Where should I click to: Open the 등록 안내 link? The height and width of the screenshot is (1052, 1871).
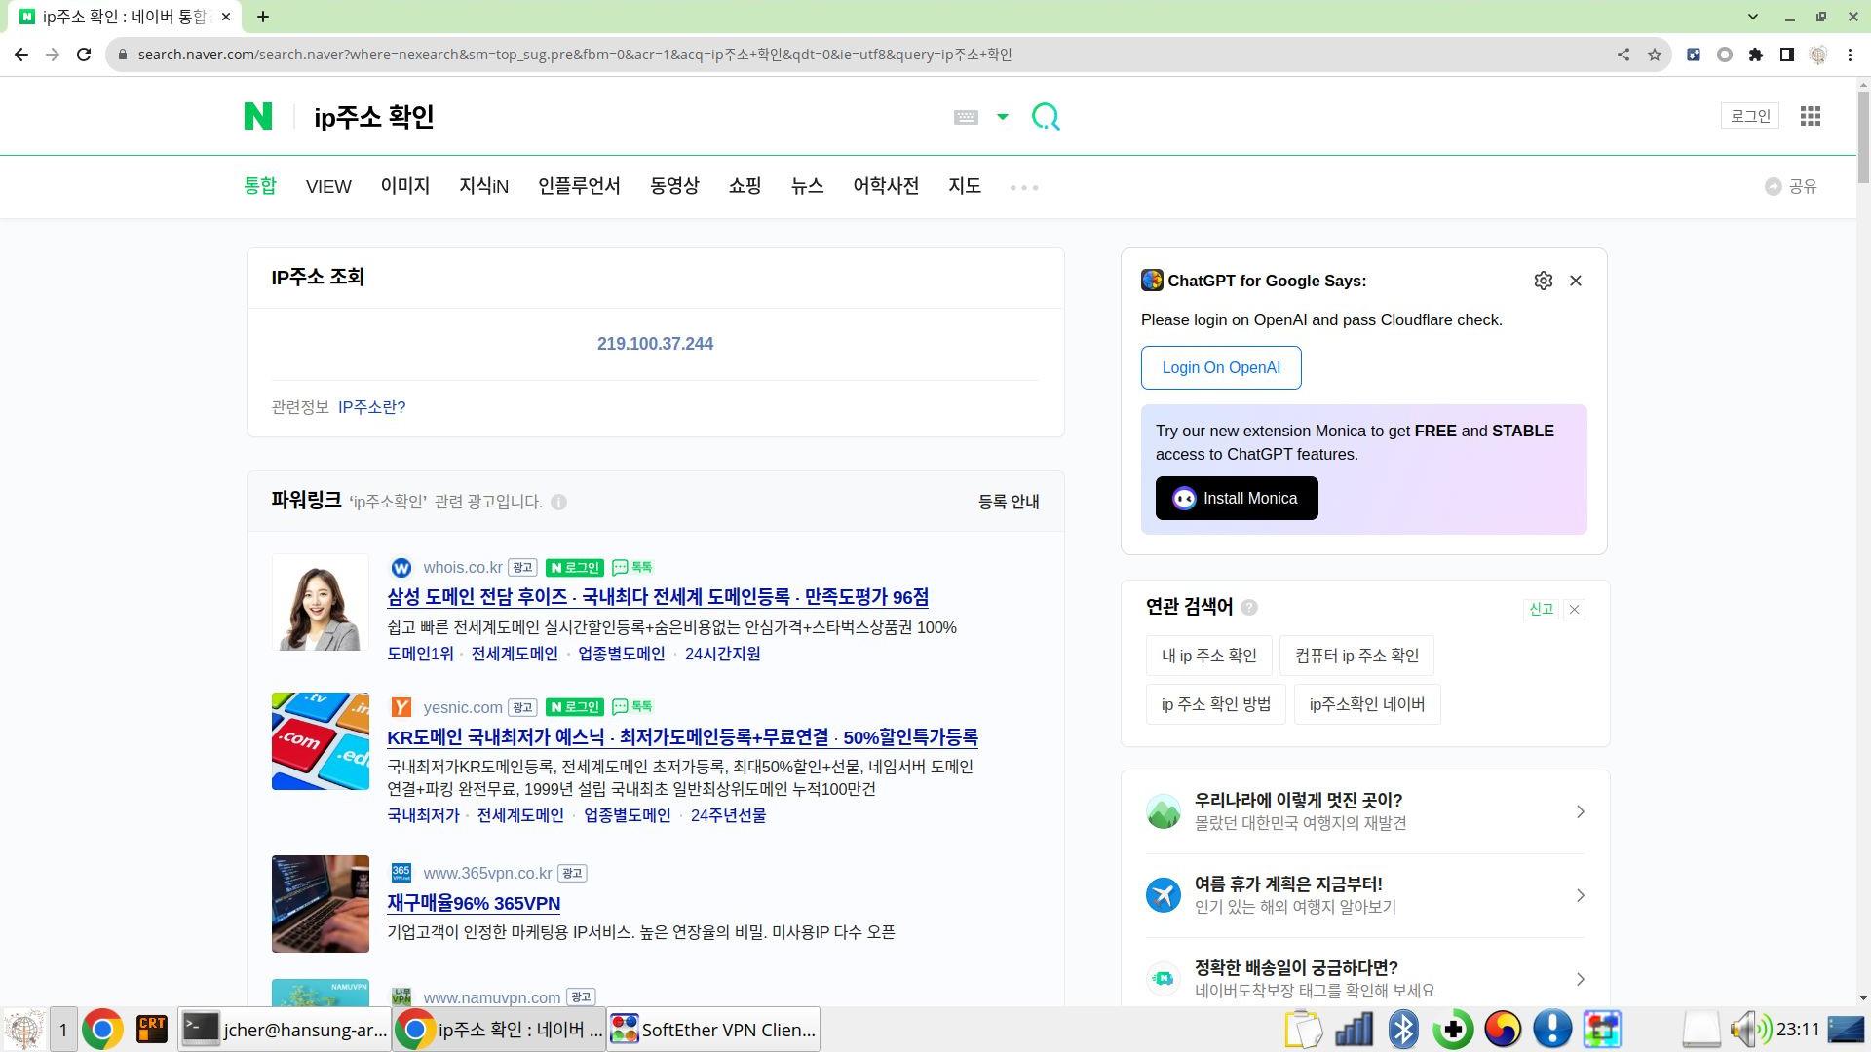click(1009, 502)
